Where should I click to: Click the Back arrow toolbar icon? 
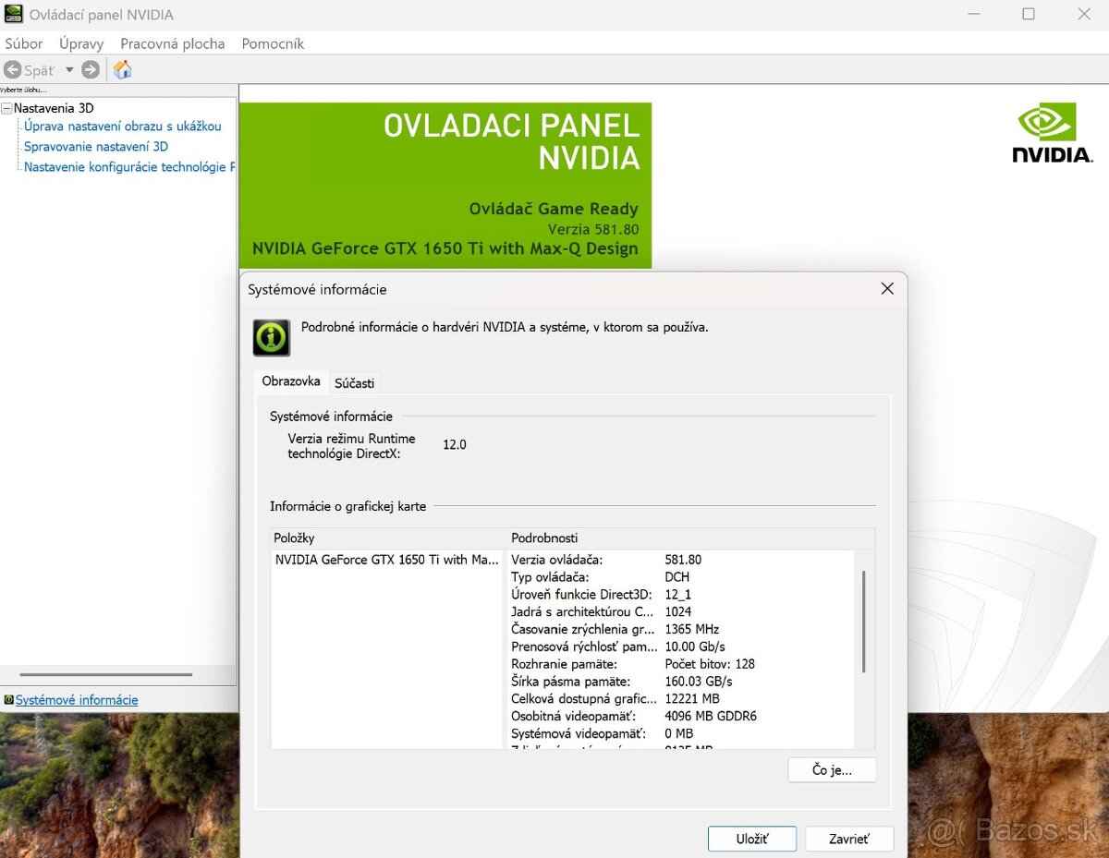13,70
